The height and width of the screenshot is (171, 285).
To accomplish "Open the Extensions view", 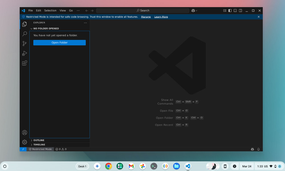I will (x=25, y=63).
